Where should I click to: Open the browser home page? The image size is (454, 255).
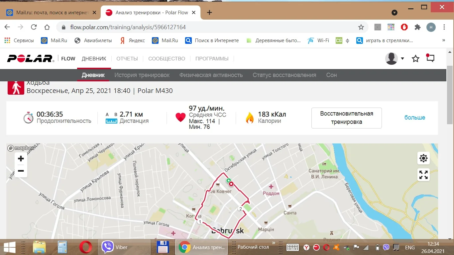[47, 27]
